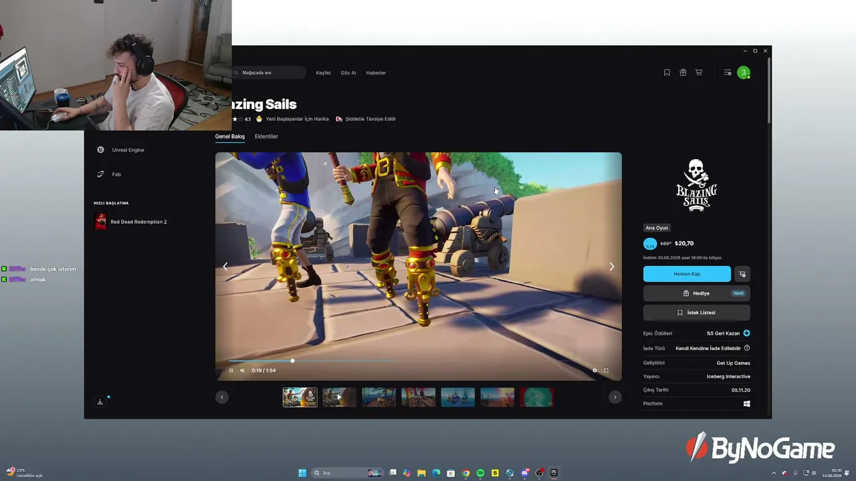Go to the next media slide arrow
Image resolution: width=856 pixels, height=481 pixels.
[x=611, y=267]
